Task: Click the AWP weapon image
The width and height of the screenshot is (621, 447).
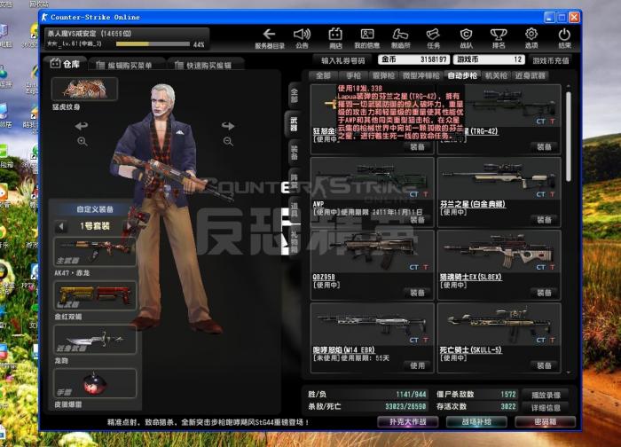Action: point(373,178)
